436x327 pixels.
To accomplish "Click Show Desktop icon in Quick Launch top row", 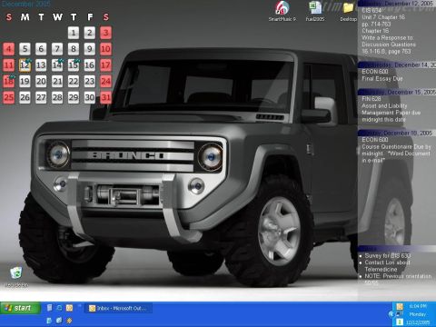I will pos(49,308).
